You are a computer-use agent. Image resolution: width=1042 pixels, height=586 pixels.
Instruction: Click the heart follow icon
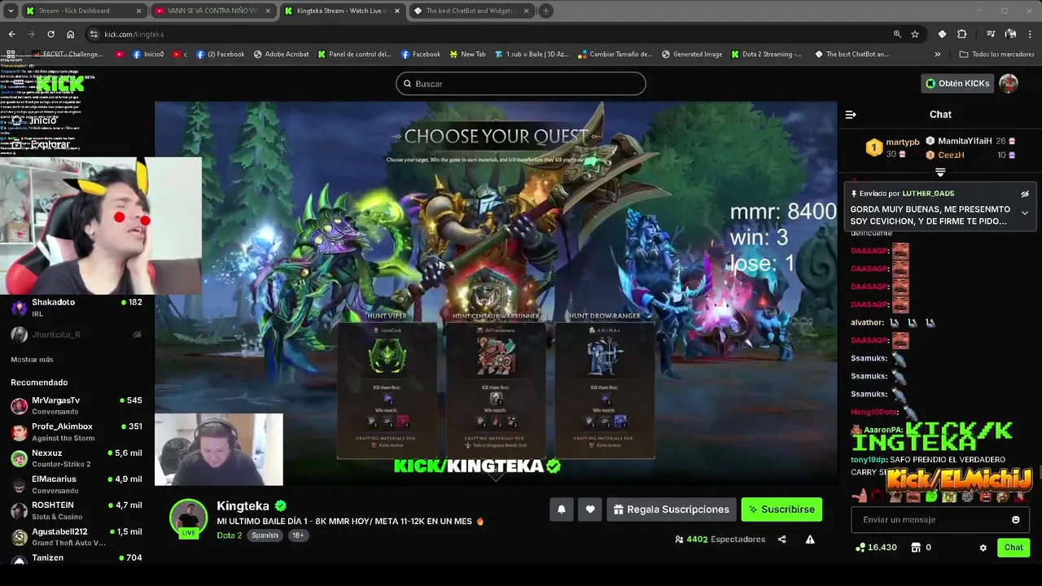(590, 509)
